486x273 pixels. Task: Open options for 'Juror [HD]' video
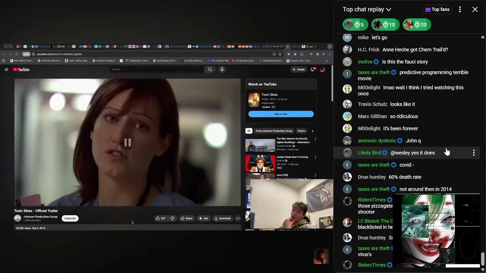(315, 175)
